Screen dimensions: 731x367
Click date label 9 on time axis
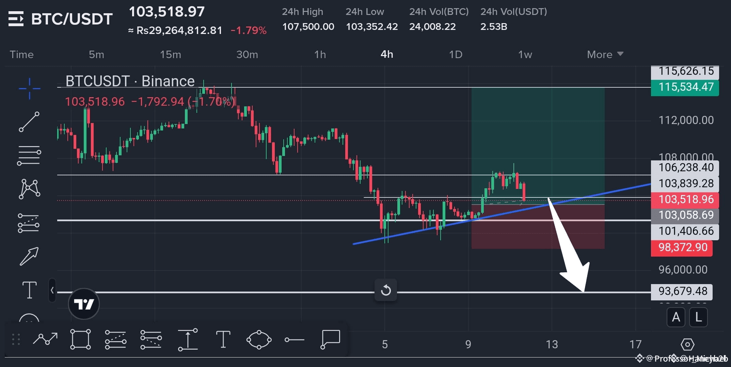[468, 345]
